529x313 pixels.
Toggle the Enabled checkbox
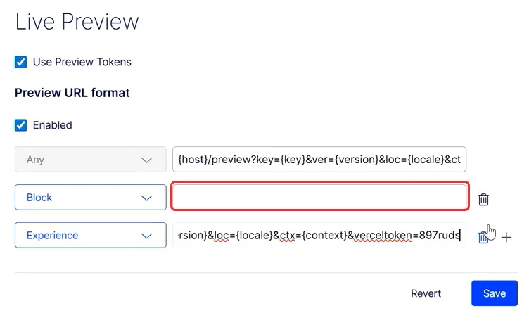(20, 125)
